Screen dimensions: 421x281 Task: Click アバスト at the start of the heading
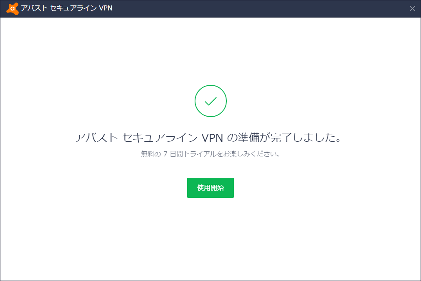pos(96,138)
